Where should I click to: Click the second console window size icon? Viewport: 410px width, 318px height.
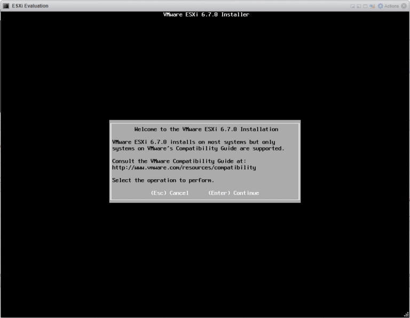click(359, 6)
